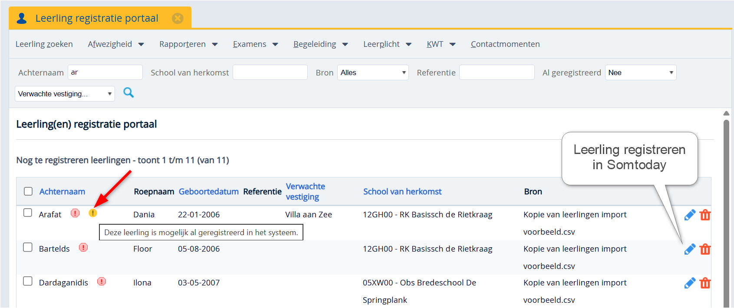The image size is (734, 308).
Task: Delete the Arafat row with trash icon
Action: pyautogui.click(x=705, y=215)
